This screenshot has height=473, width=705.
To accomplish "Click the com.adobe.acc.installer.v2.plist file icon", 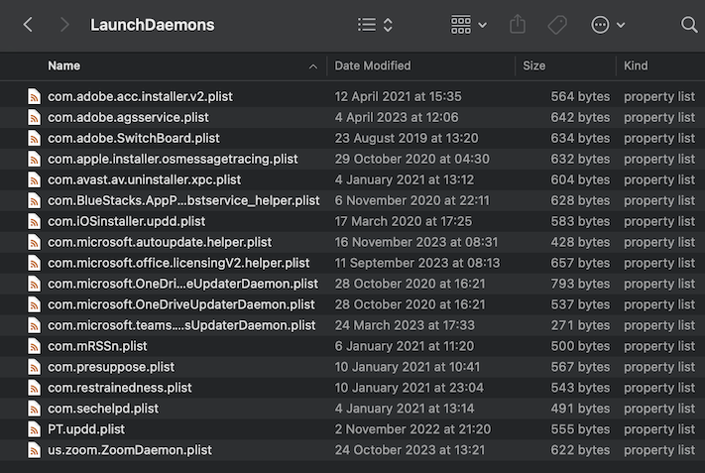I will pos(35,96).
